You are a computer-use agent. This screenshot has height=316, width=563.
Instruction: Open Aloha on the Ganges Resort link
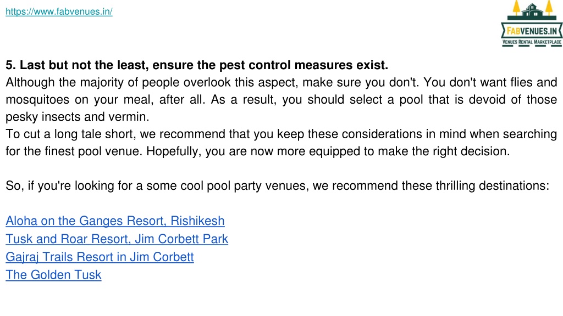pyautogui.click(x=115, y=221)
